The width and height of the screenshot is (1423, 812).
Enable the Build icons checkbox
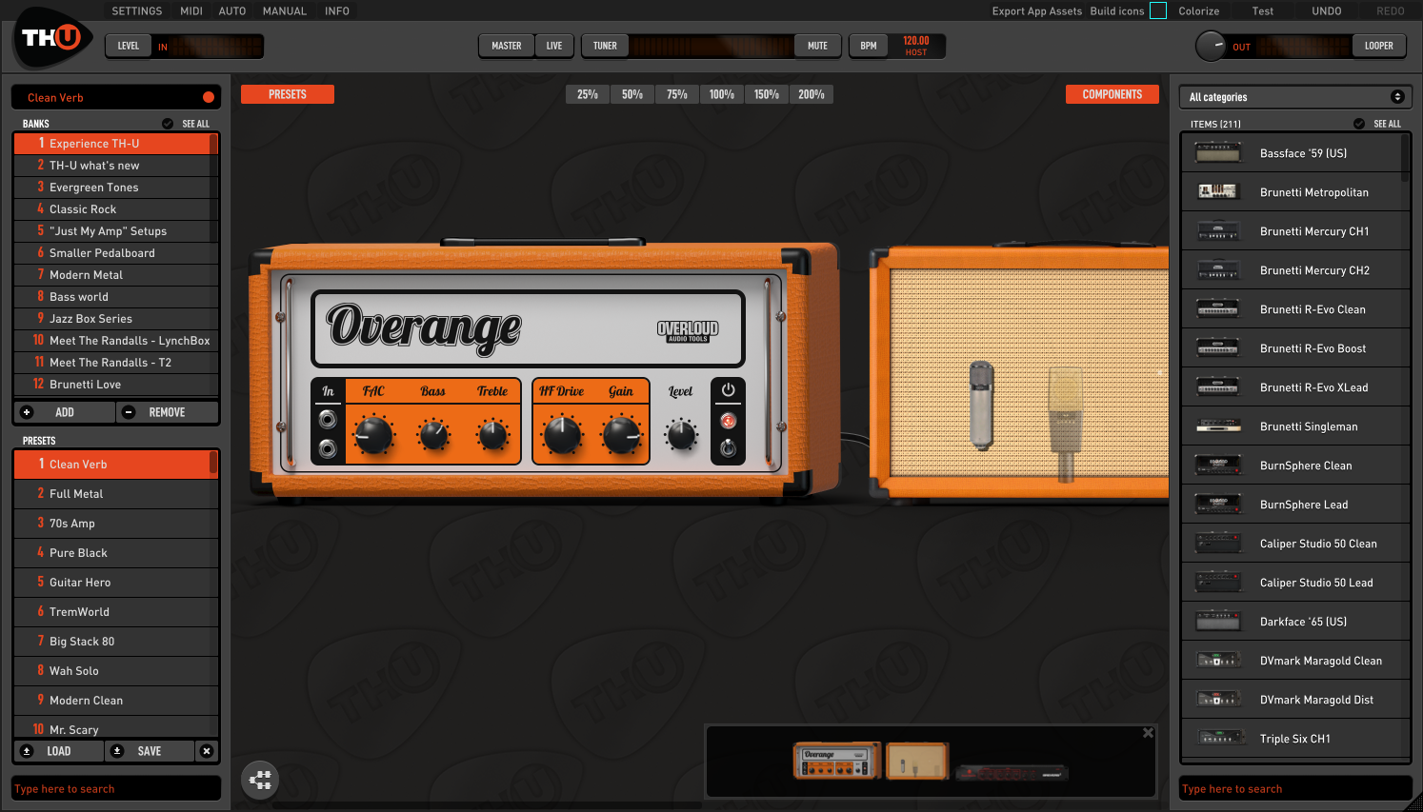(x=1157, y=10)
